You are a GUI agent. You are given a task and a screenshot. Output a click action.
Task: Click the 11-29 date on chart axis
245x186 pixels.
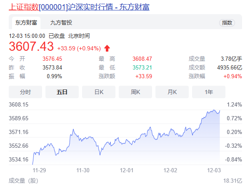[x=39, y=170]
